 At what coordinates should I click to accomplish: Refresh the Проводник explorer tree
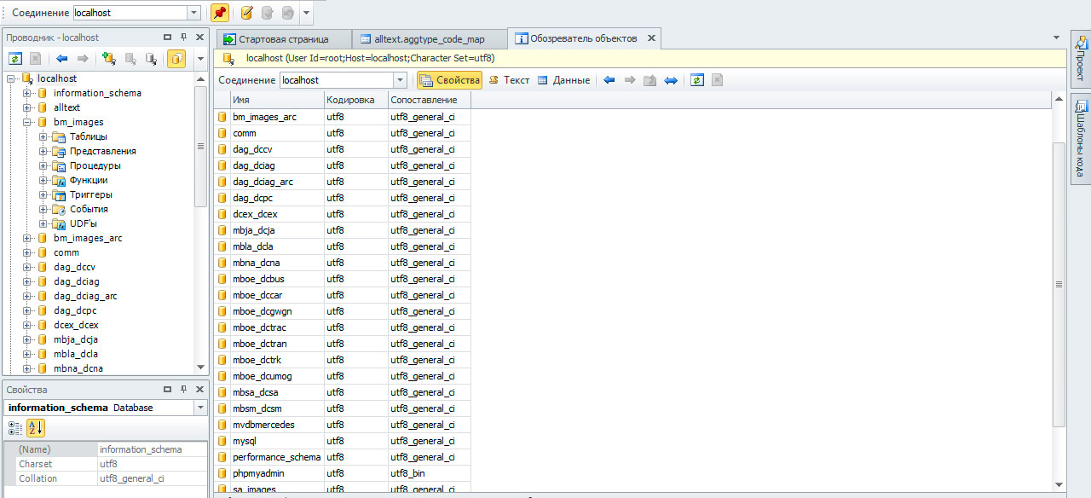pos(15,59)
